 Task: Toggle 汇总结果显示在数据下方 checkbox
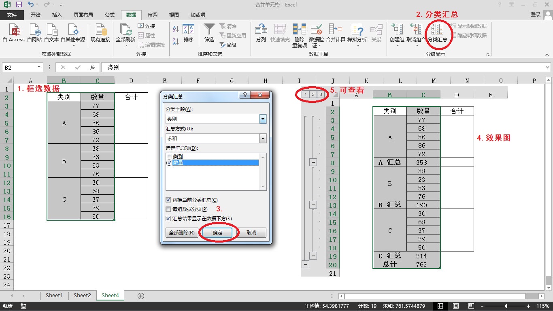168,219
